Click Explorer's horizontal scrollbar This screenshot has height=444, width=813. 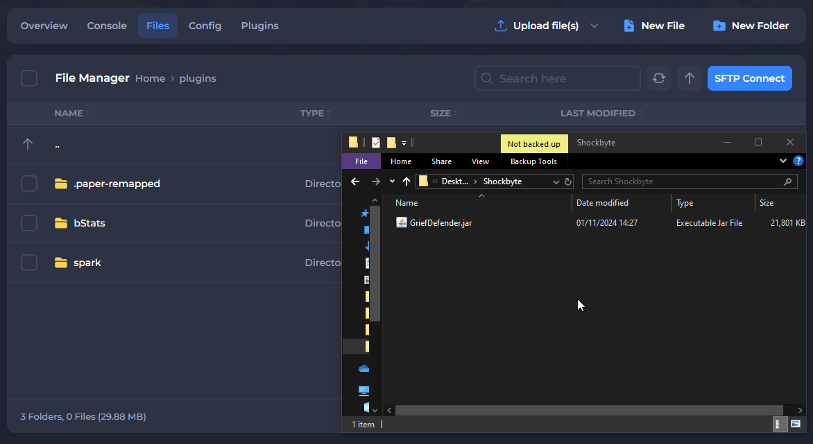click(x=589, y=410)
